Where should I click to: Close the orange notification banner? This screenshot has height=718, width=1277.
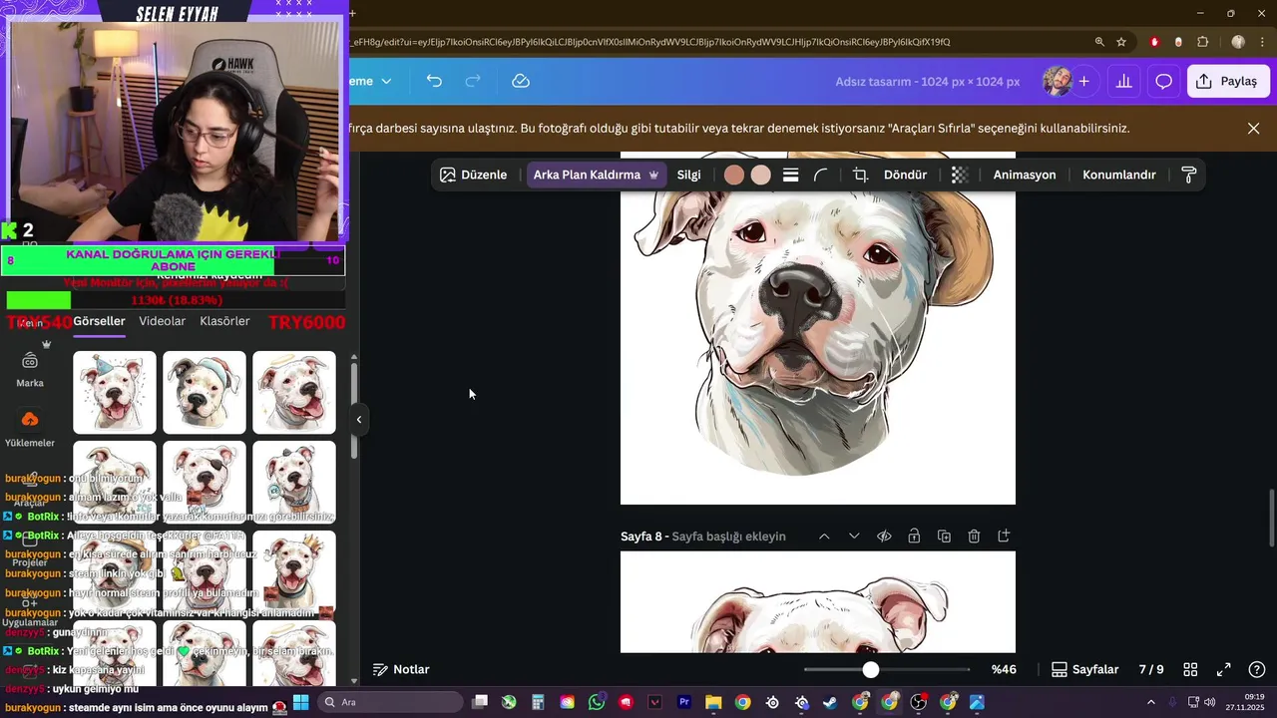[x=1254, y=129]
